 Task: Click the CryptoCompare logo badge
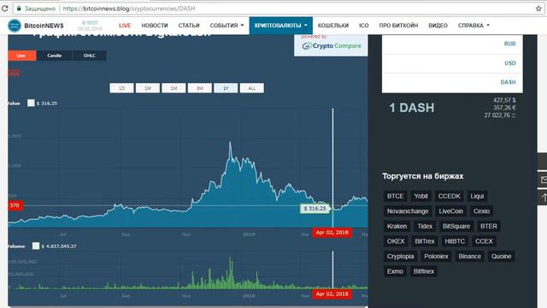(x=331, y=45)
